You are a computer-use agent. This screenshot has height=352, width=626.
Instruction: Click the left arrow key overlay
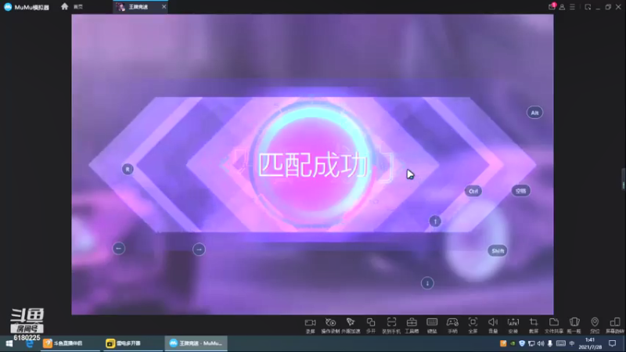coord(119,249)
